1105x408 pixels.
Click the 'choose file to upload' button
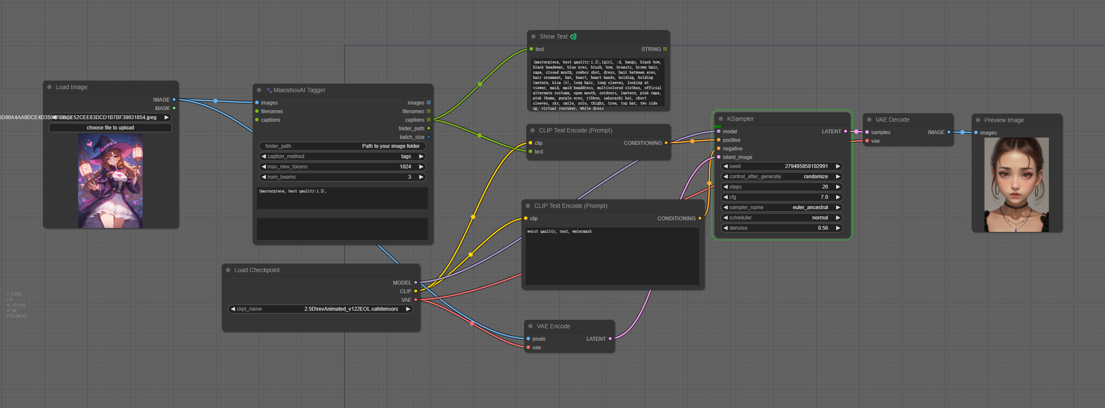[x=110, y=128]
